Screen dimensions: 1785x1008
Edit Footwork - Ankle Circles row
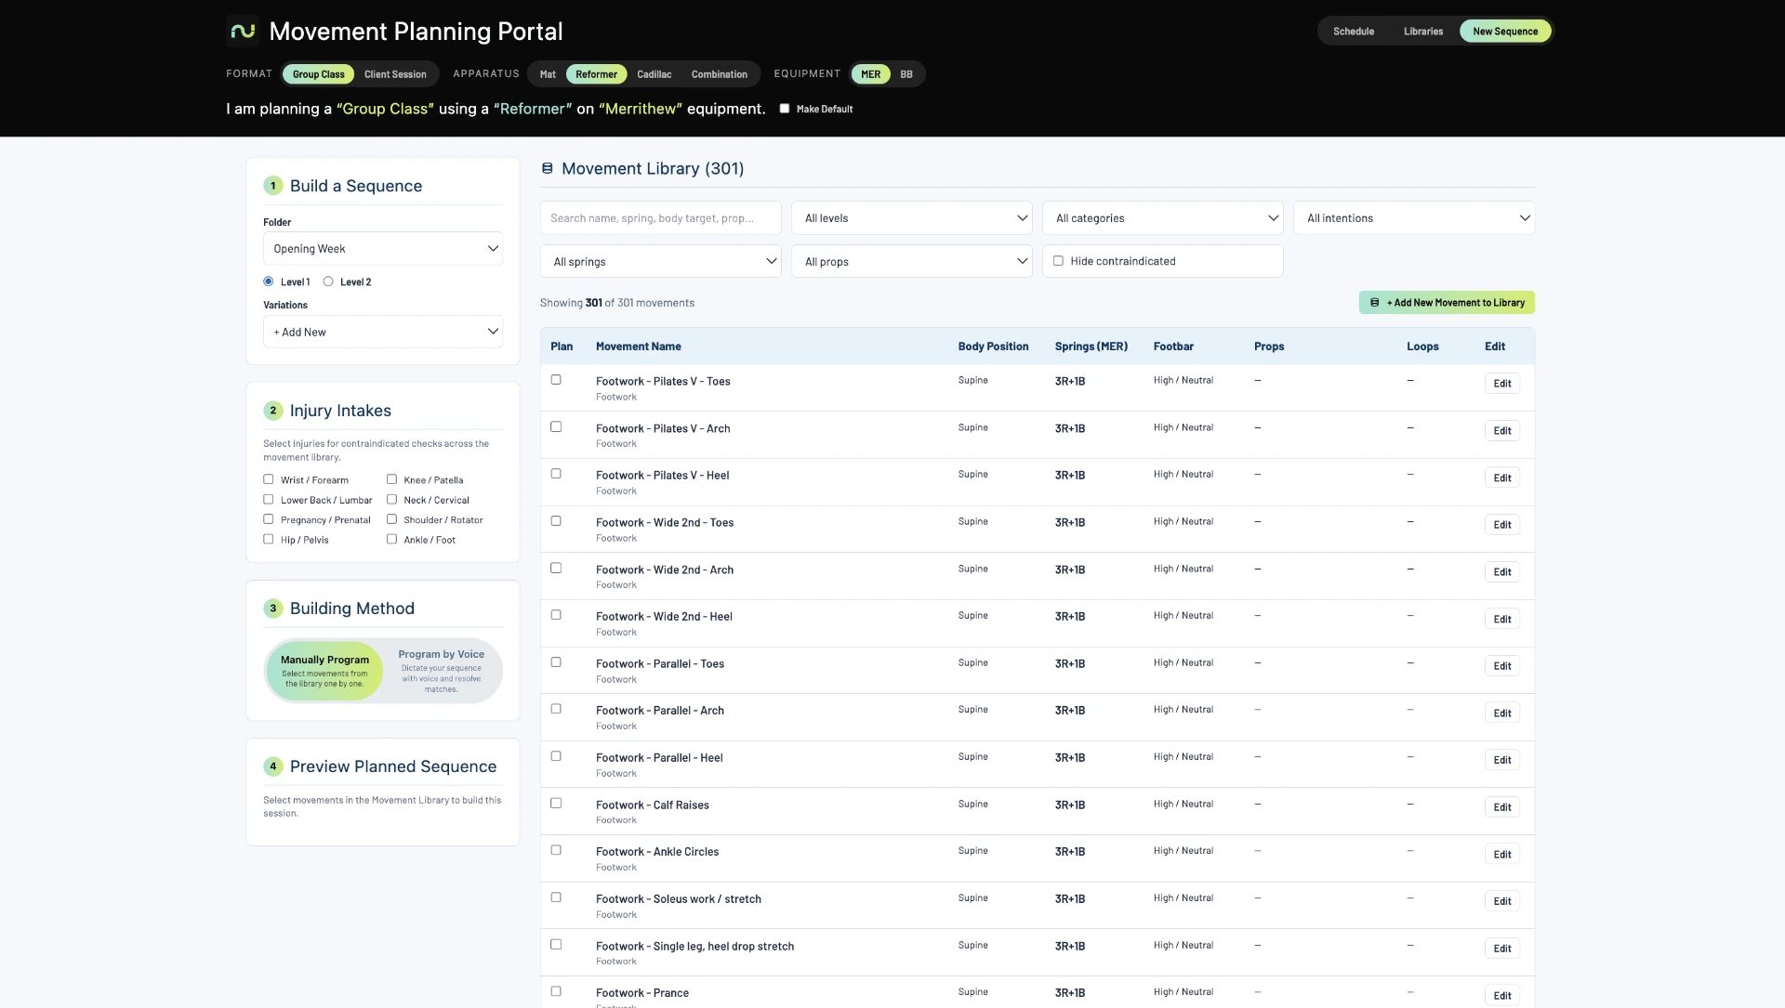click(x=1502, y=855)
